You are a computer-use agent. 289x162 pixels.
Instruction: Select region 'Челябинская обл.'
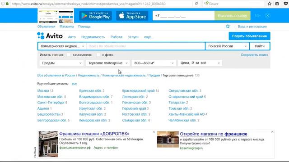(182, 120)
